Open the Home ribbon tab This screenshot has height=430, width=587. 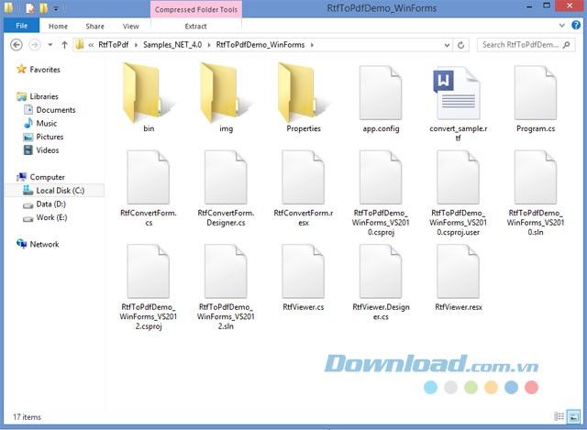[58, 27]
